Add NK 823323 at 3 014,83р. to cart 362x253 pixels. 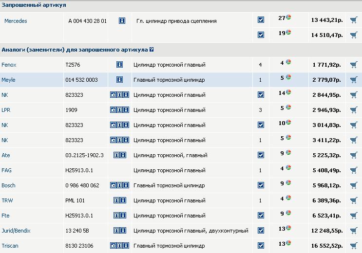353,125
